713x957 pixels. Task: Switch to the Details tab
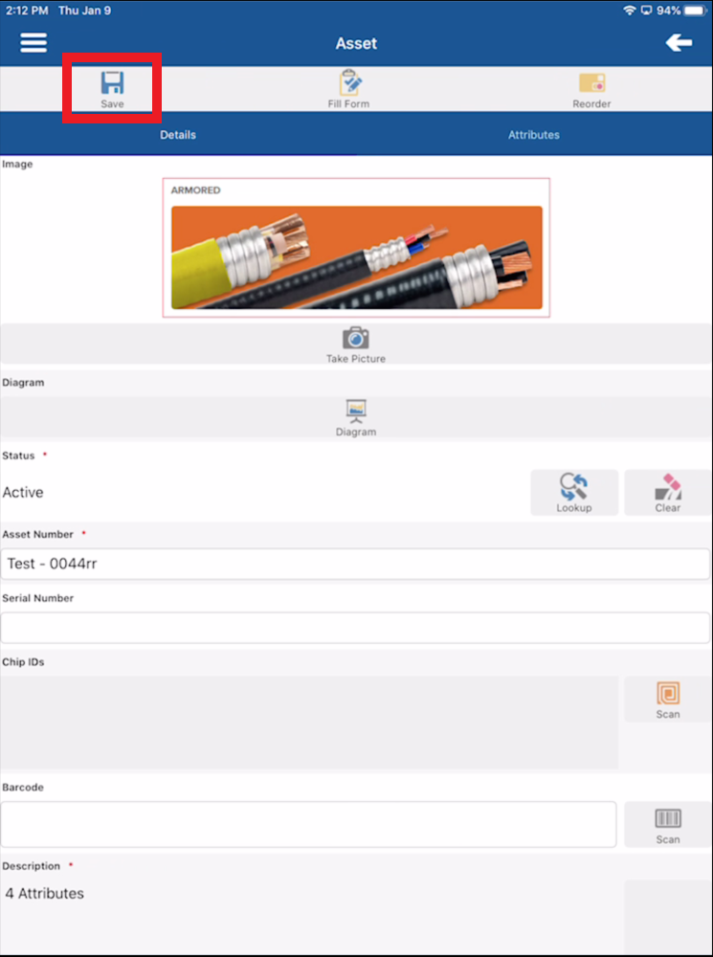178,135
